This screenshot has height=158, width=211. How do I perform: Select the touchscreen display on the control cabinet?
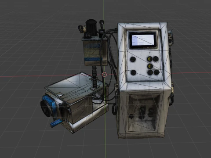click(x=143, y=40)
